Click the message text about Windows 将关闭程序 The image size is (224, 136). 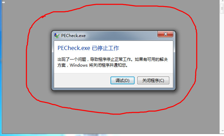point(112,62)
